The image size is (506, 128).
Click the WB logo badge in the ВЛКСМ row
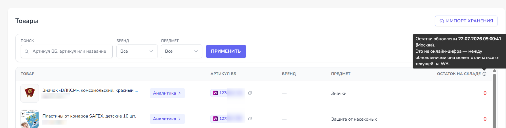click(x=215, y=93)
